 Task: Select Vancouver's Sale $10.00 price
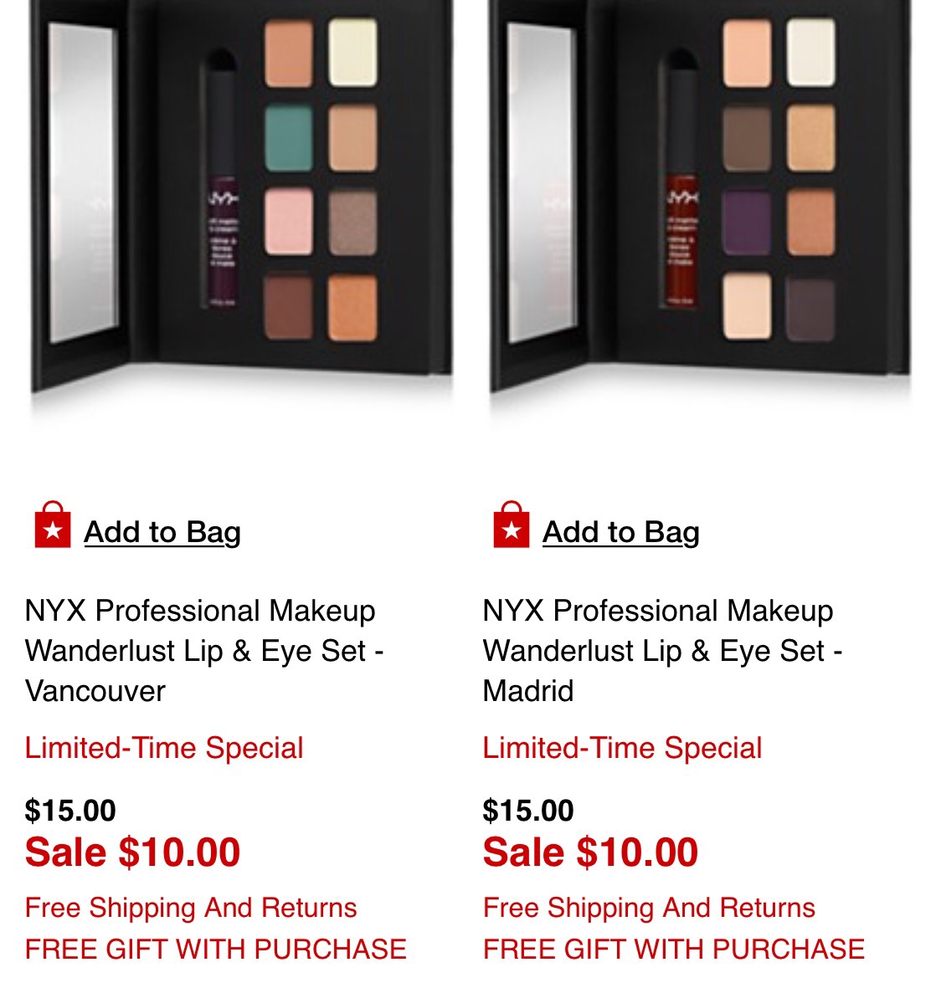pos(132,852)
